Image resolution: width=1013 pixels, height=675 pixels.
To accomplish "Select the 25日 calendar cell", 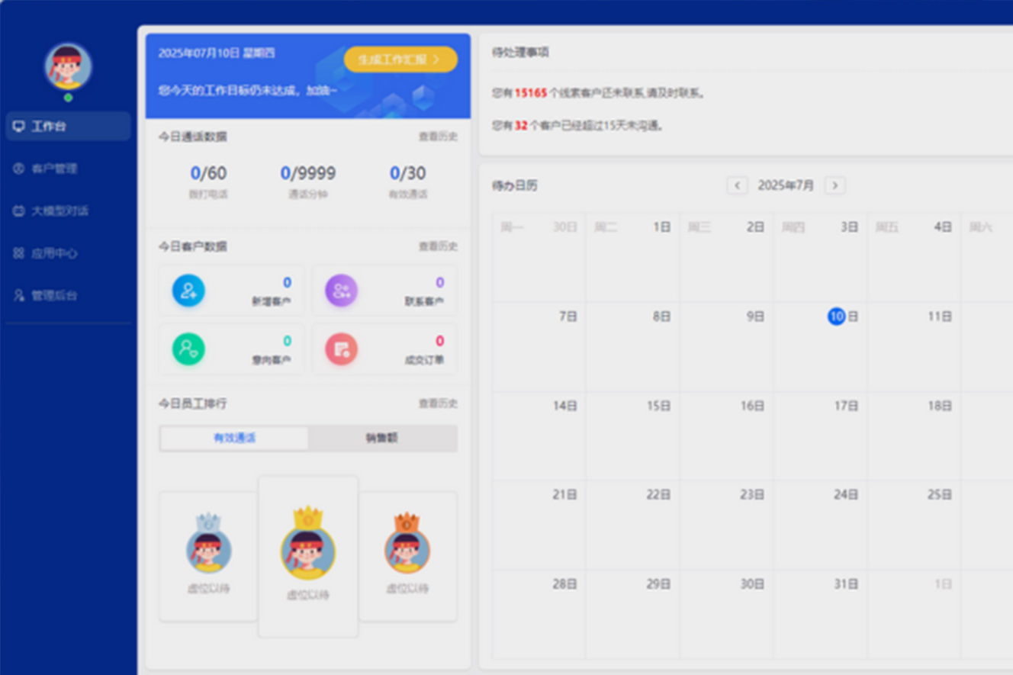I will (914, 526).
